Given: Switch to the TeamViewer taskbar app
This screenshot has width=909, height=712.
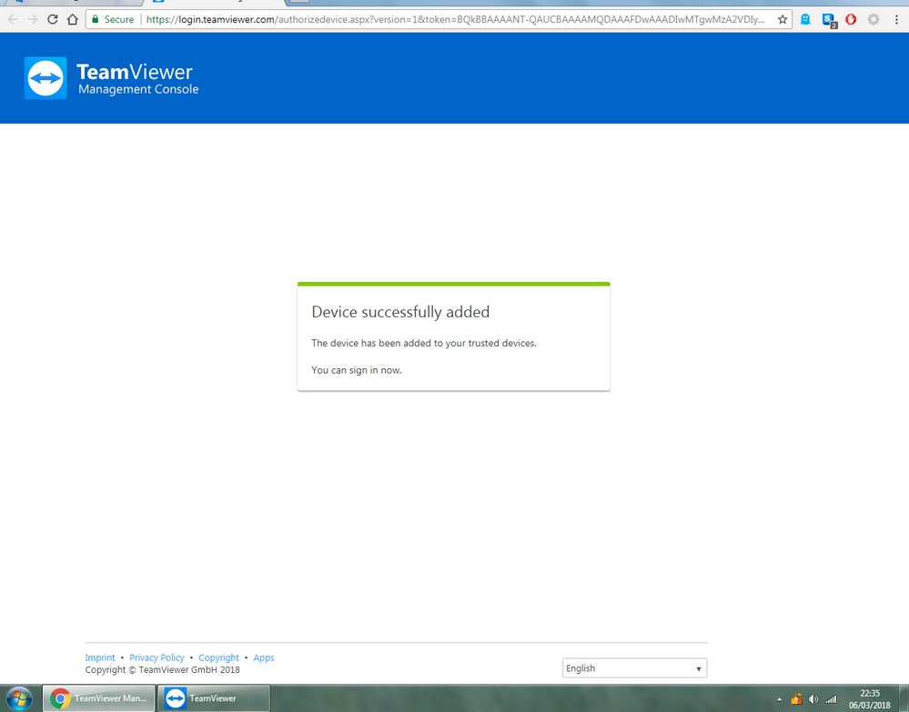Looking at the screenshot, I should coord(214,698).
